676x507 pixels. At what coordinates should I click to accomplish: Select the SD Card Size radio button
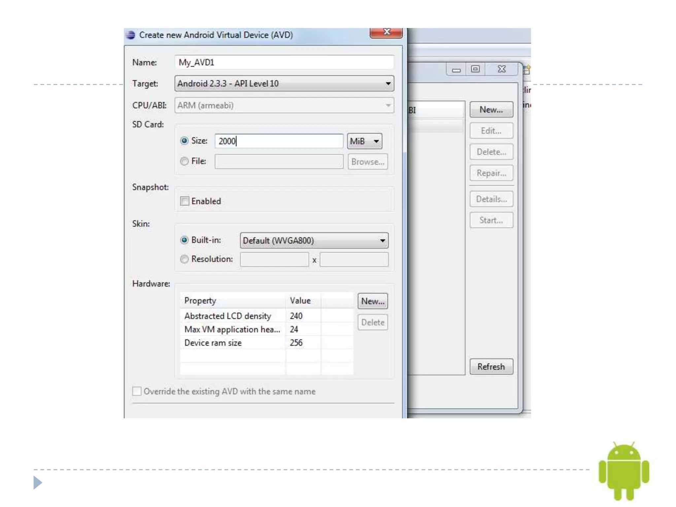(184, 141)
